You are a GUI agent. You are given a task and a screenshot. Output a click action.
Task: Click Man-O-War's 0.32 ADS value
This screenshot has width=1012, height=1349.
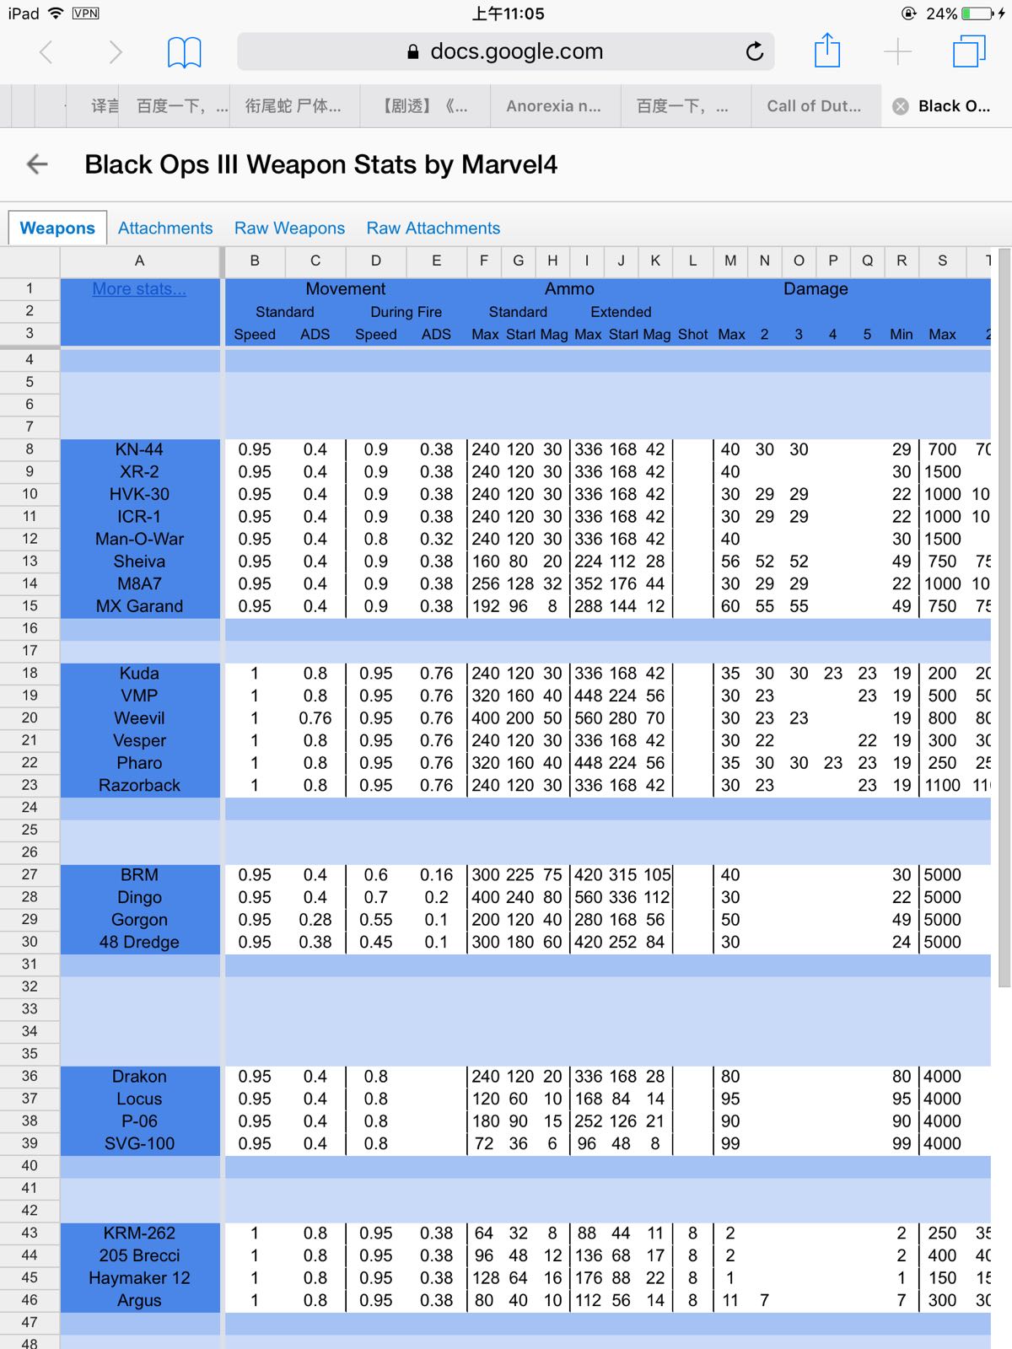pos(436,539)
